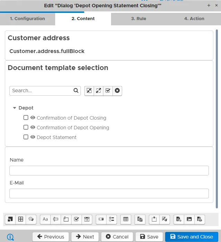The height and width of the screenshot is (242, 221).
Task: Open the 1. Configuration tab
Action: (27, 19)
